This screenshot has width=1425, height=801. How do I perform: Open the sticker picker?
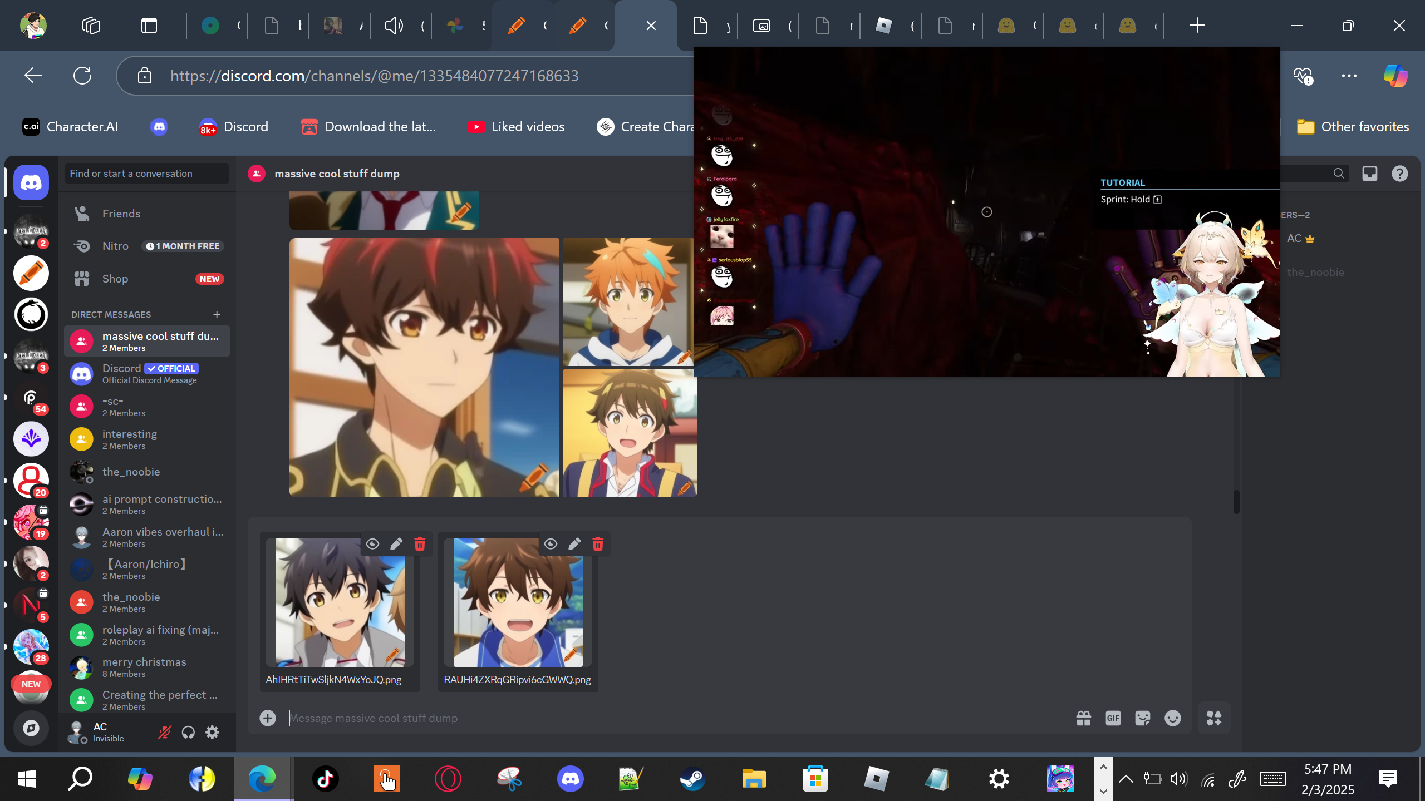(x=1143, y=718)
